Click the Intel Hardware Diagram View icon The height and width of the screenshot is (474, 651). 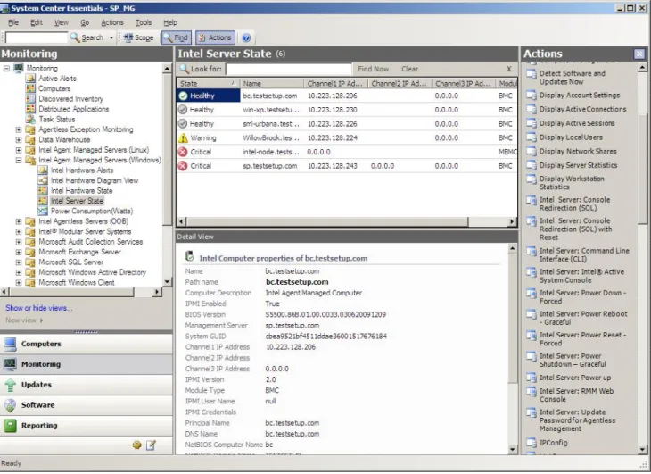43,180
